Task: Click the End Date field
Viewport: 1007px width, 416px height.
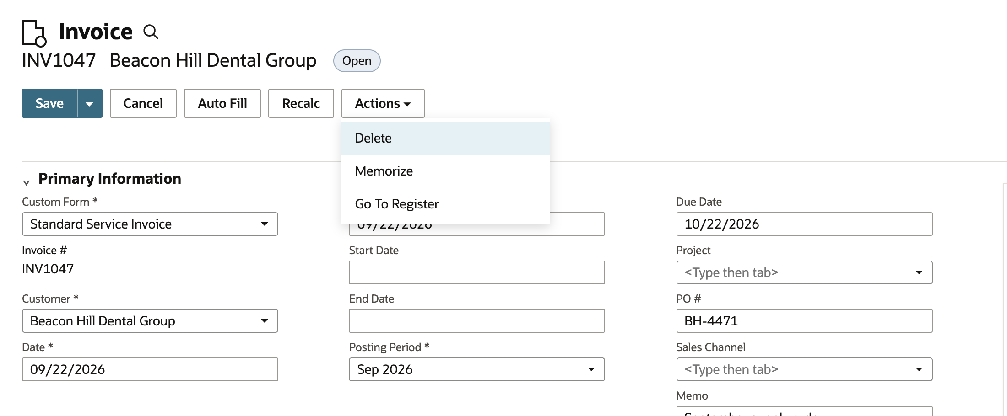Action: click(477, 321)
